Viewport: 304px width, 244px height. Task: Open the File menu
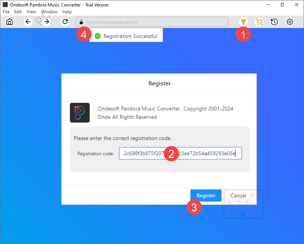coord(6,12)
